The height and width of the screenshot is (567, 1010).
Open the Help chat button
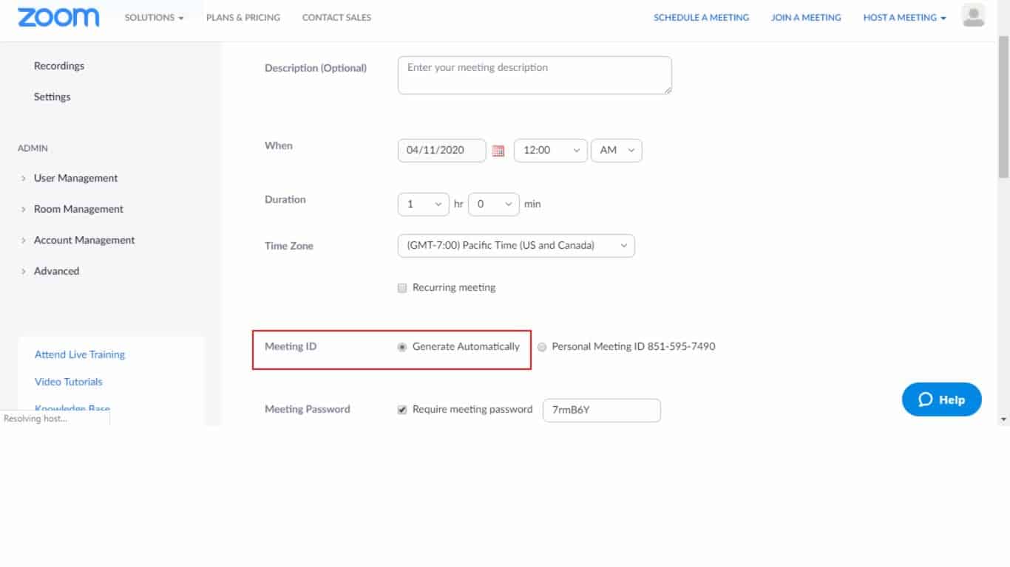[x=942, y=399]
